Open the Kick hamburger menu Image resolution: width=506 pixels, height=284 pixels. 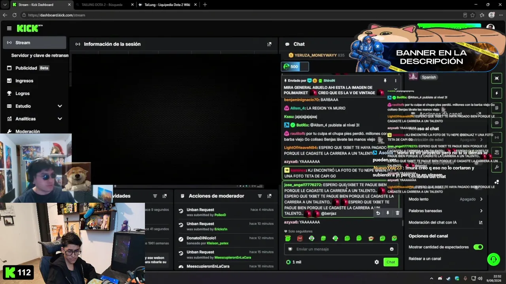click(9, 28)
